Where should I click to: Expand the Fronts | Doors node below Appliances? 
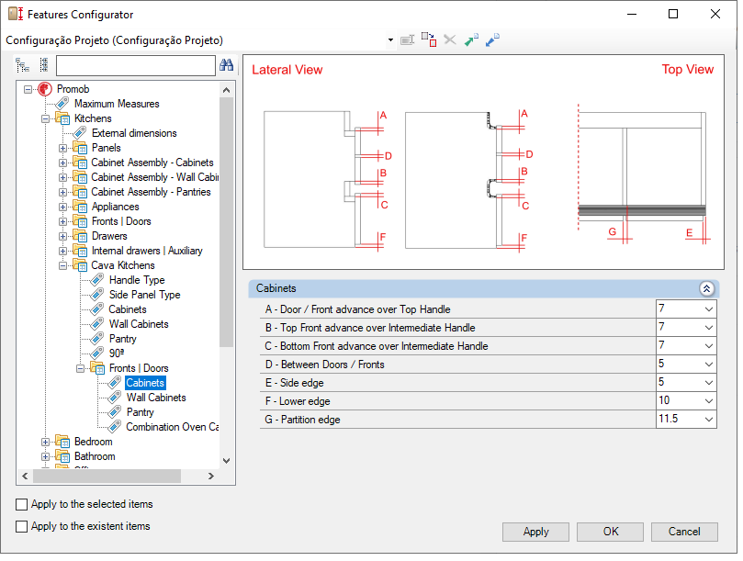[x=62, y=221]
